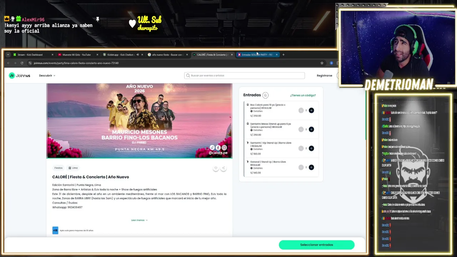Select the CALORÉ Fiesta & Concierto tab

point(212,55)
